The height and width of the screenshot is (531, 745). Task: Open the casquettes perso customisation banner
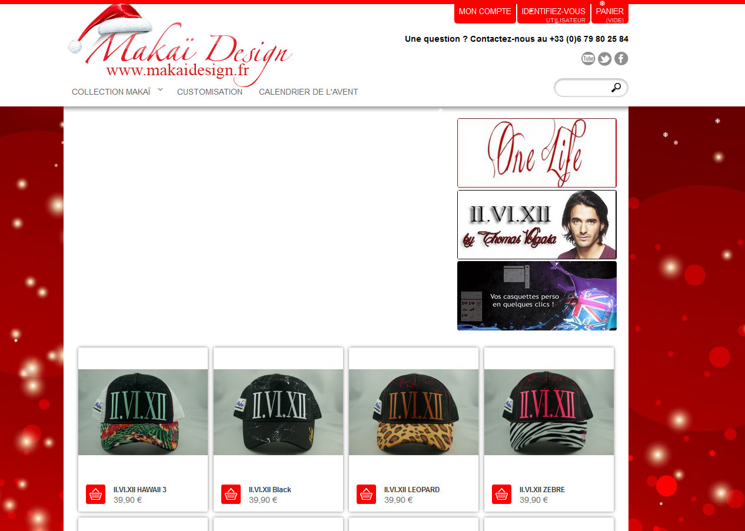point(537,296)
